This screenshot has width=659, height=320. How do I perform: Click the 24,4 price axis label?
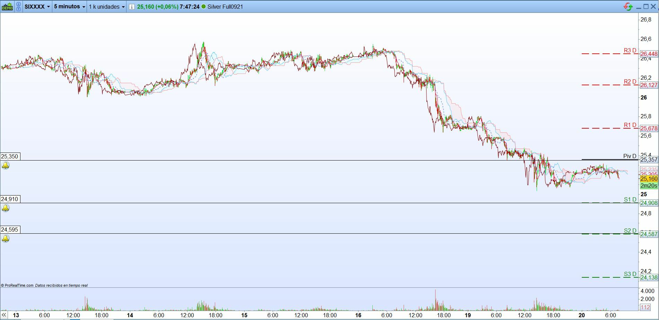point(645,252)
